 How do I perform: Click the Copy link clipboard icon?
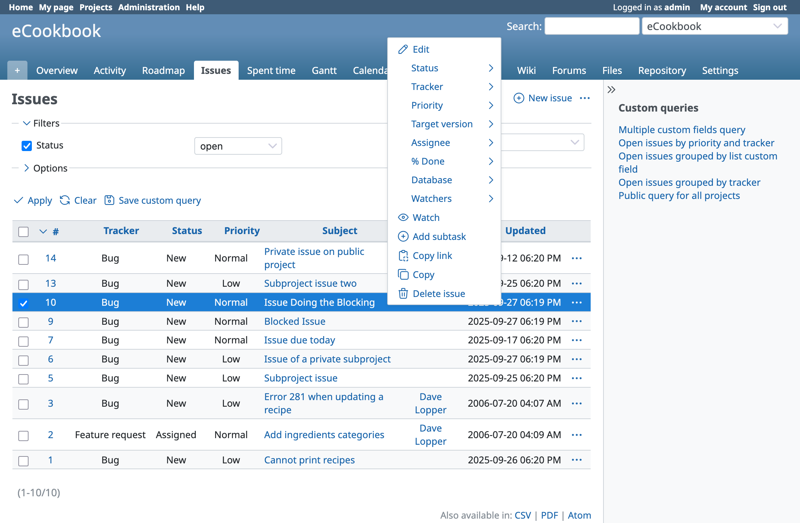click(403, 256)
